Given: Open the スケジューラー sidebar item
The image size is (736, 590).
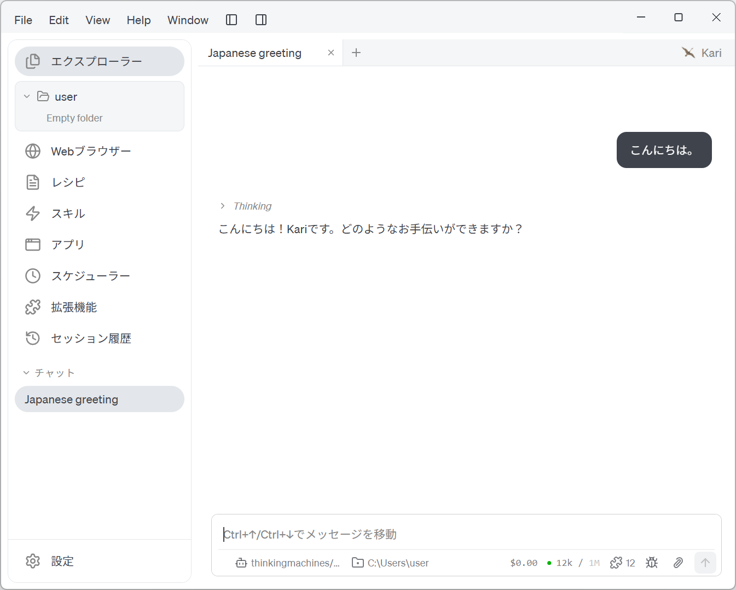Looking at the screenshot, I should click(x=100, y=276).
